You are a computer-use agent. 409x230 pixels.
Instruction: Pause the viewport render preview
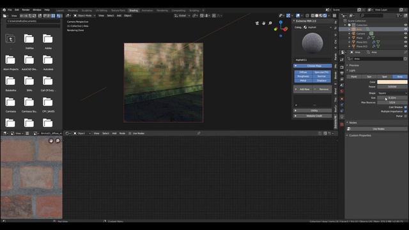[x=334, y=15]
